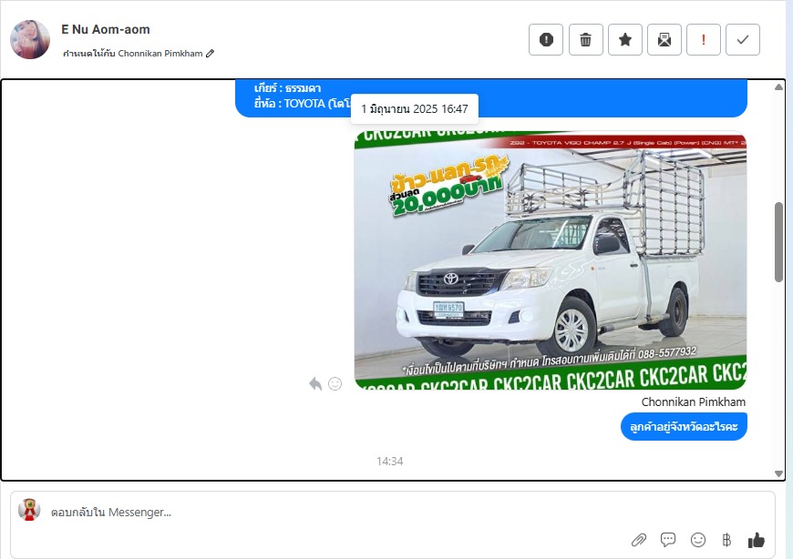Open payment request baht icon
The image size is (793, 559).
pos(726,540)
